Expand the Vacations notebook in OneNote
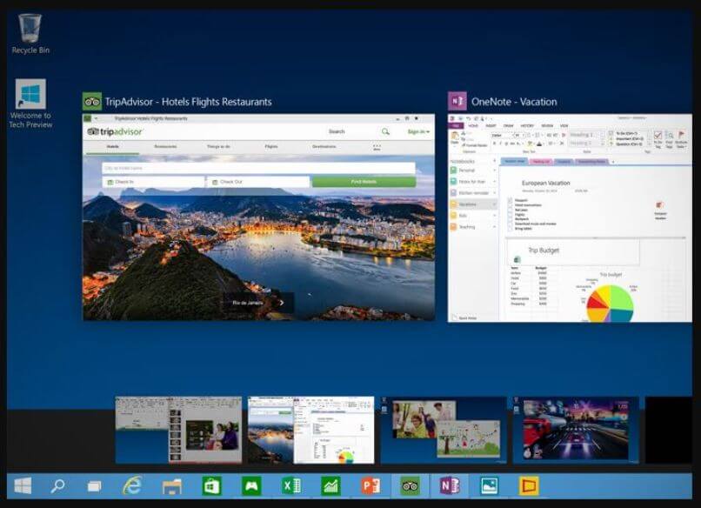 tap(495, 204)
